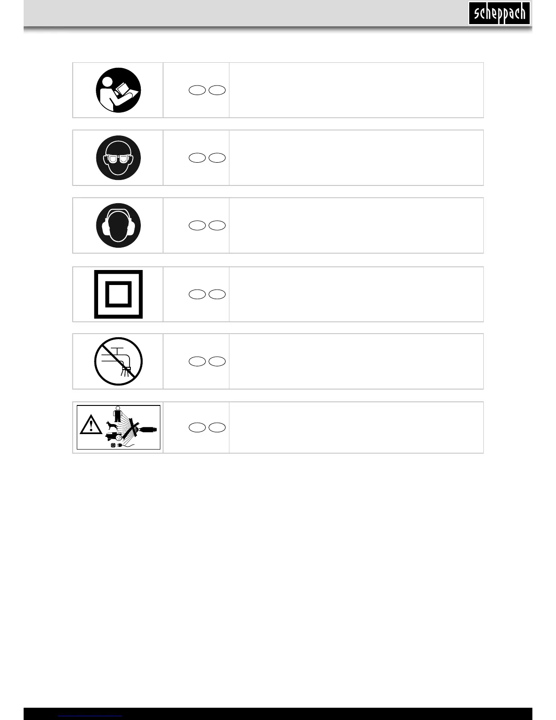The image size is (556, 720).
Task: Click the right oval beside the double-square symbol
Action: (217, 294)
